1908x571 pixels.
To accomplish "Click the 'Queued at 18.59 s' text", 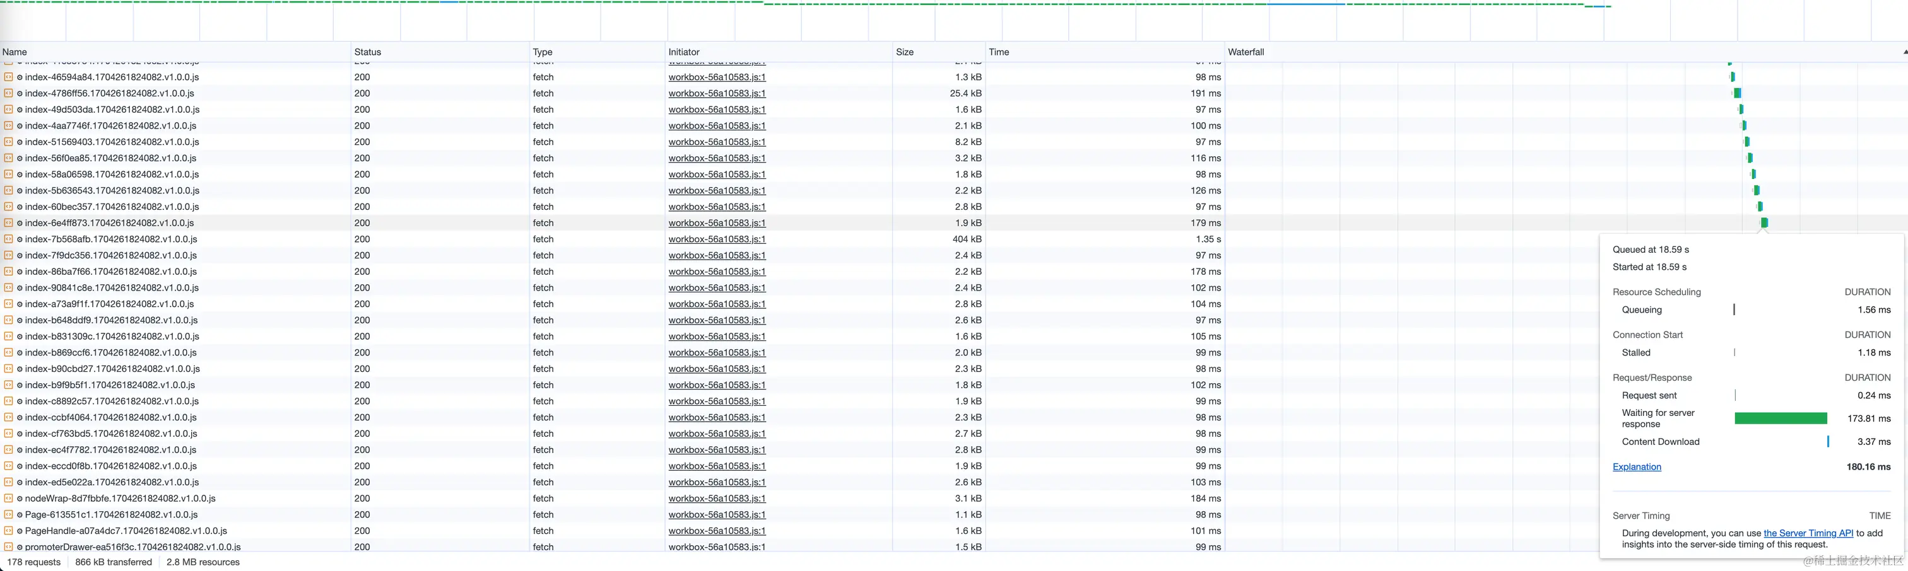I will point(1650,250).
